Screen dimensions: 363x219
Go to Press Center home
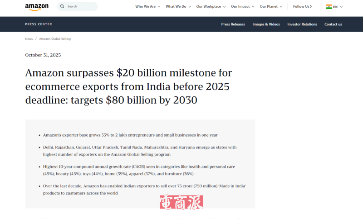coord(39,24)
